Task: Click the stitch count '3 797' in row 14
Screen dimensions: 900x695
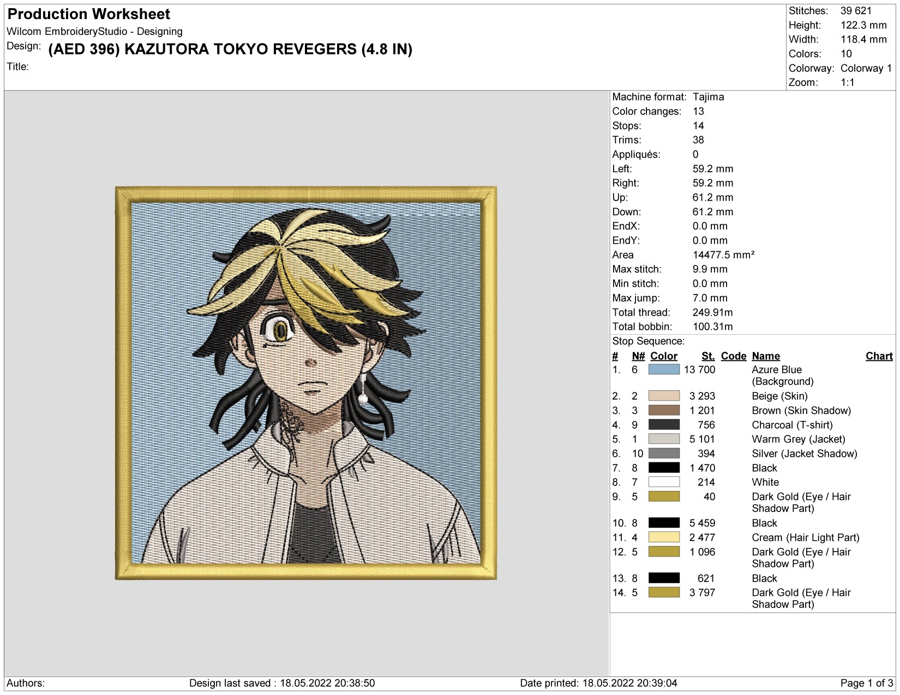Action: click(702, 593)
